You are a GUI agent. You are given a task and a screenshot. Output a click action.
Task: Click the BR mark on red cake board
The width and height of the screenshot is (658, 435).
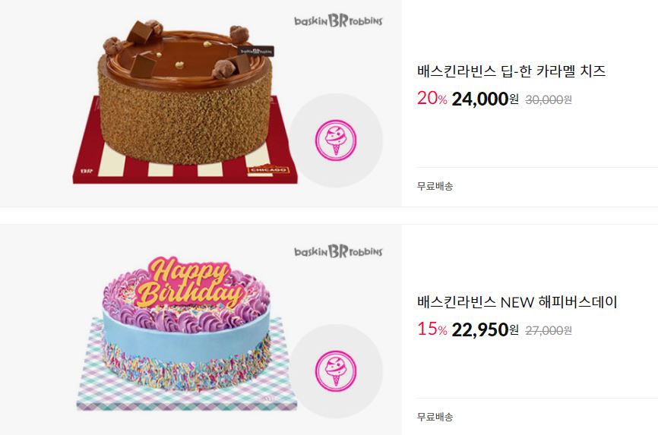coord(86,171)
